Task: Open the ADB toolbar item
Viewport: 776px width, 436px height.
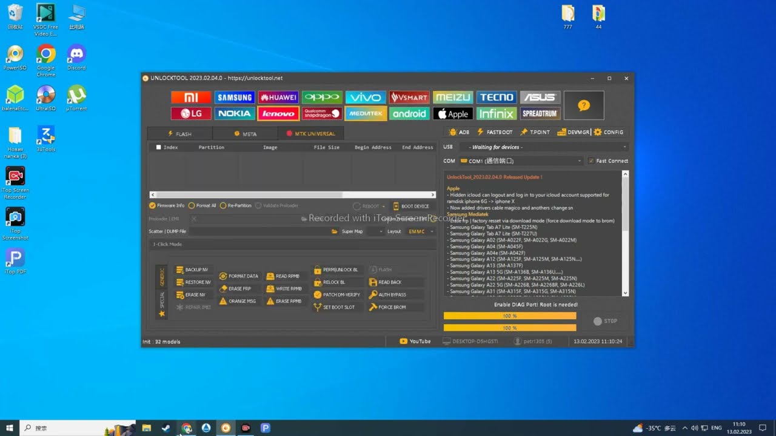Action: coord(459,132)
